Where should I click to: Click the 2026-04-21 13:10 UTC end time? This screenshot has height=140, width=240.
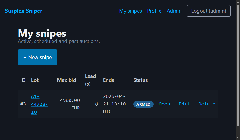coord(114,104)
